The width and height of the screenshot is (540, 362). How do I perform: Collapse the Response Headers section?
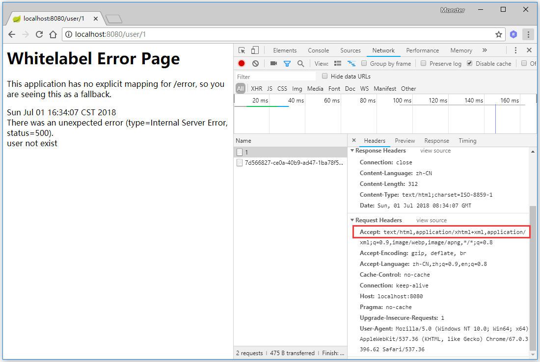352,151
